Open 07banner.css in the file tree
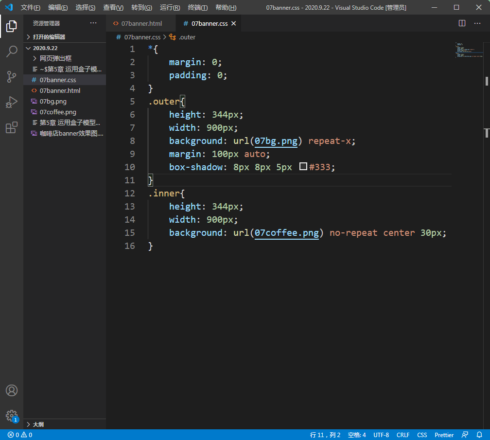The width and height of the screenshot is (490, 440). tap(65, 80)
